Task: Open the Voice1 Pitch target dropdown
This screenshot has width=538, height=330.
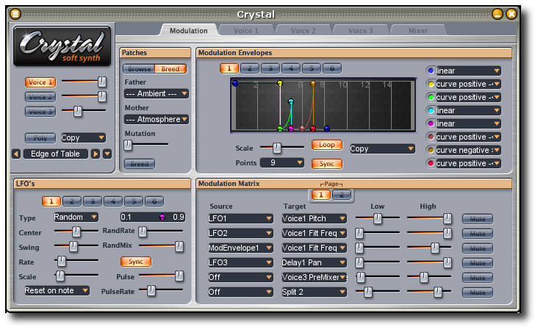Action: pos(315,218)
